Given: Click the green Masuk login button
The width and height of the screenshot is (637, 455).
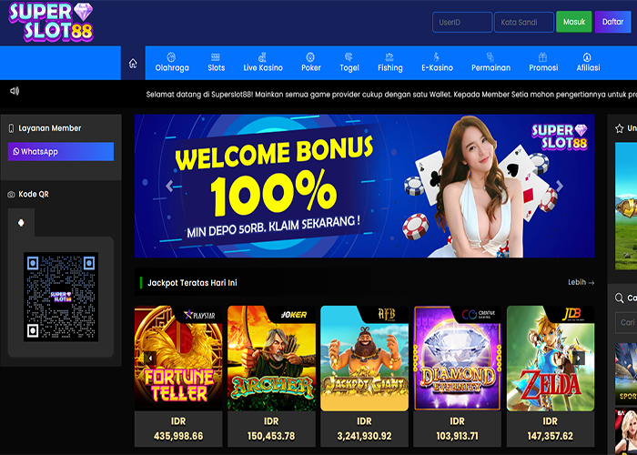Looking at the screenshot, I should (573, 22).
